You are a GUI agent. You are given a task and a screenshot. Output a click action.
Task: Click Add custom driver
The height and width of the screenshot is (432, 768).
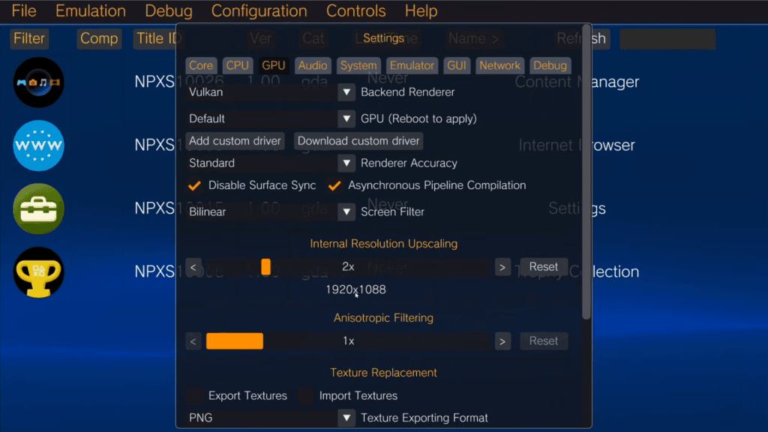coord(235,141)
